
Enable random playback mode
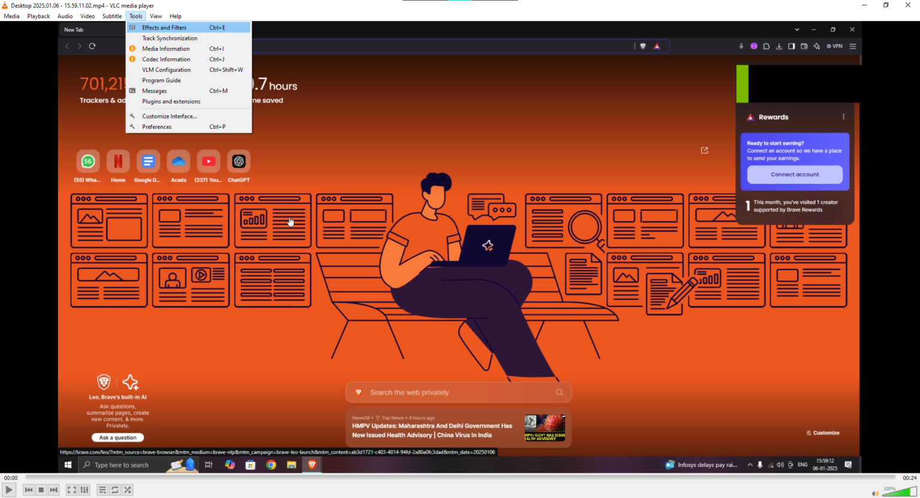click(127, 490)
